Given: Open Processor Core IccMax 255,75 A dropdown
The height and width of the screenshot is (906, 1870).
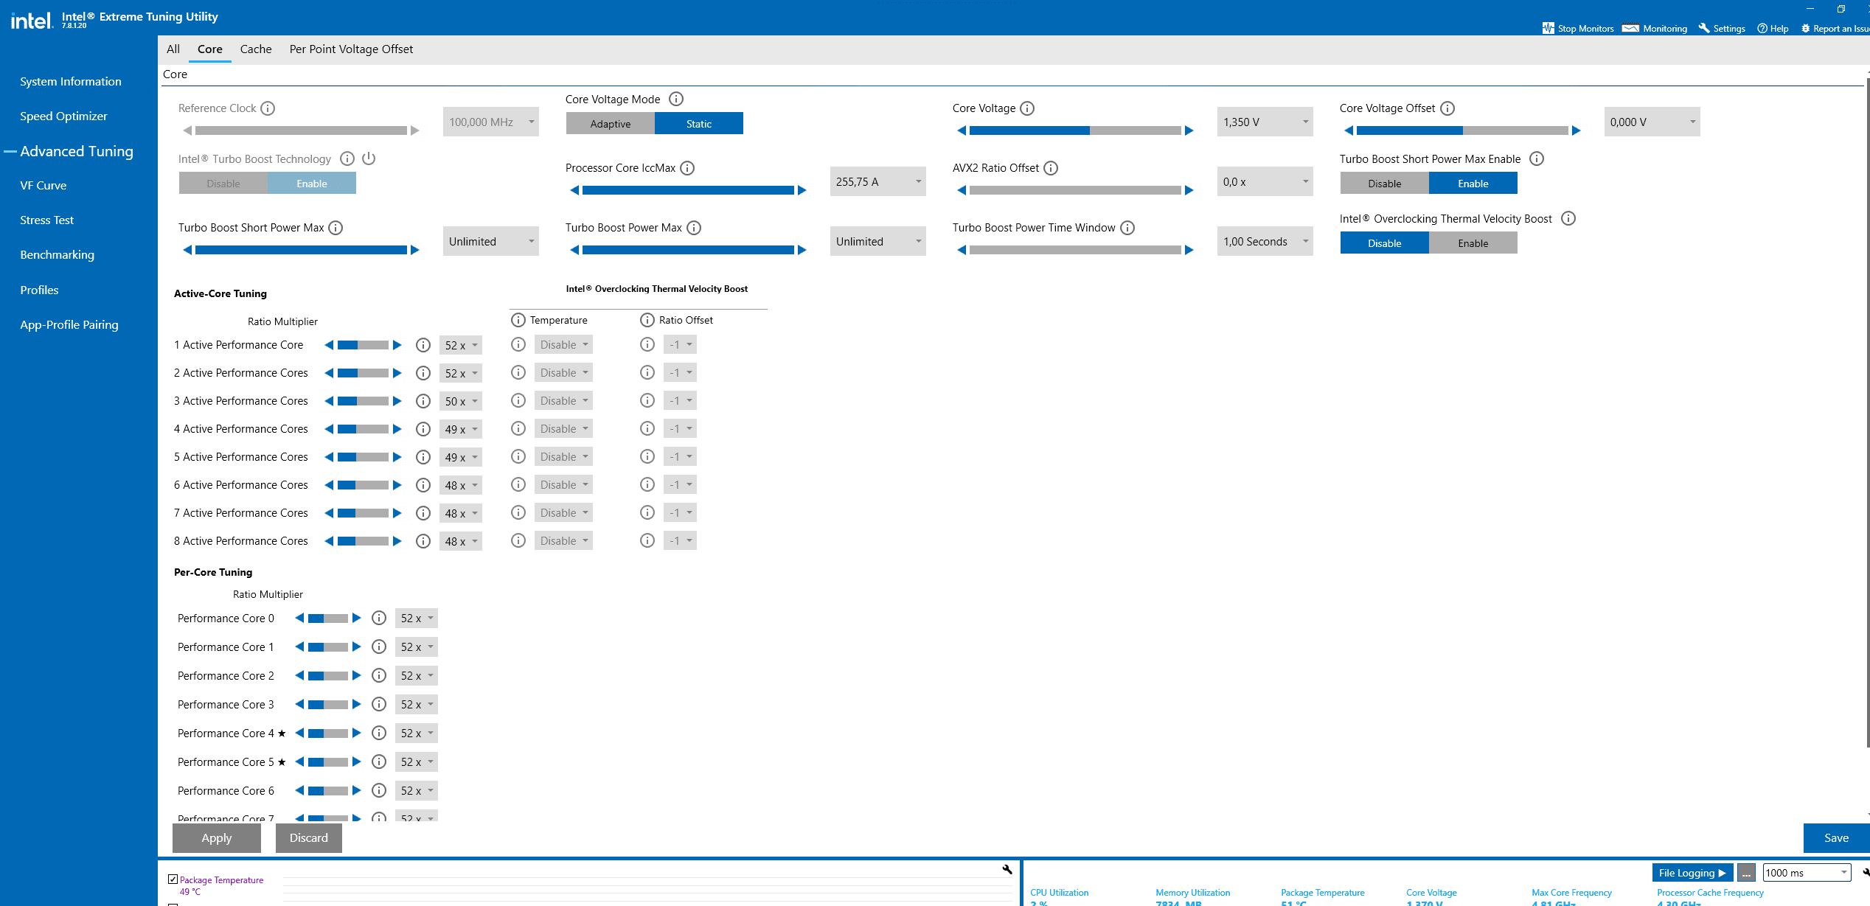Looking at the screenshot, I should [878, 181].
